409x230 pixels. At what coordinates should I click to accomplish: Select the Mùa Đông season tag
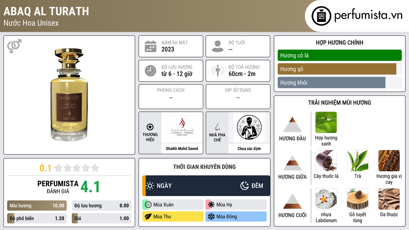tap(236, 216)
